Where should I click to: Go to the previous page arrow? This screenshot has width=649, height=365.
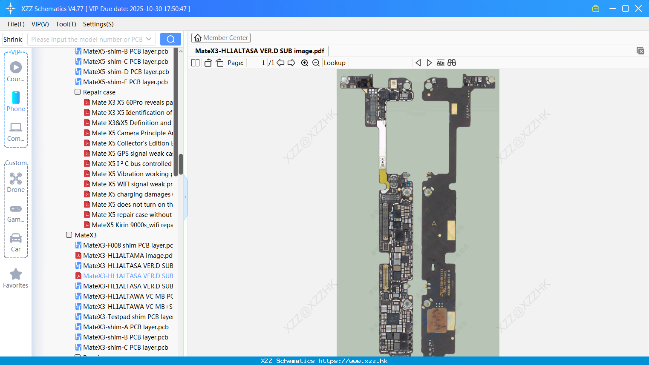[x=280, y=63]
